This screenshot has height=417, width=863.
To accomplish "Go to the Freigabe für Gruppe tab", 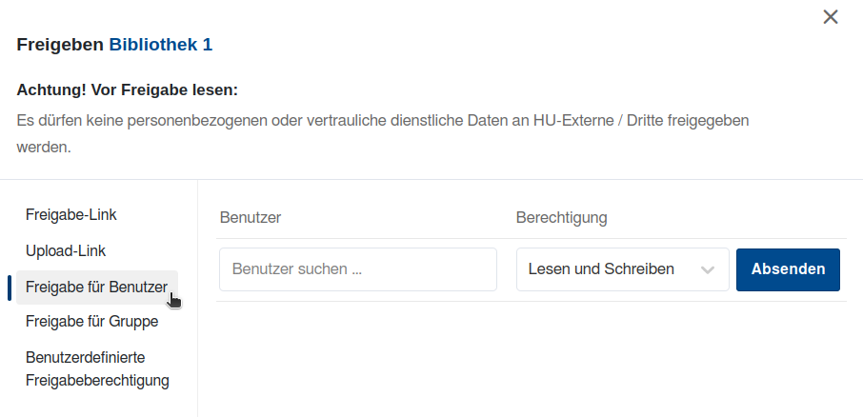I will 91,321.
